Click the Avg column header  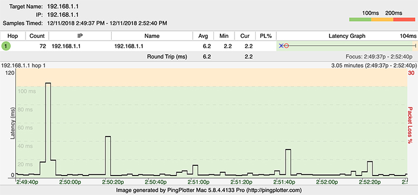(x=203, y=36)
